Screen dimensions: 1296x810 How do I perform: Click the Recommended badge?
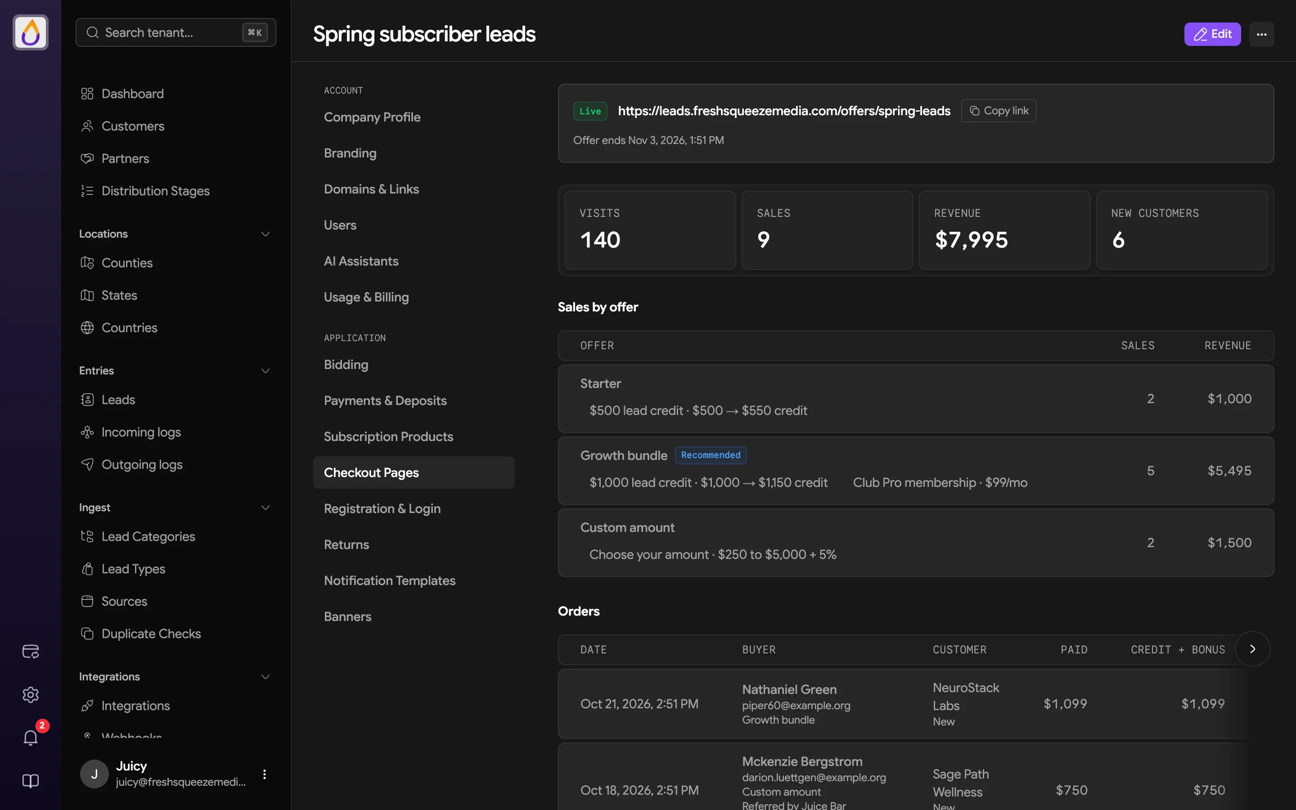point(711,455)
